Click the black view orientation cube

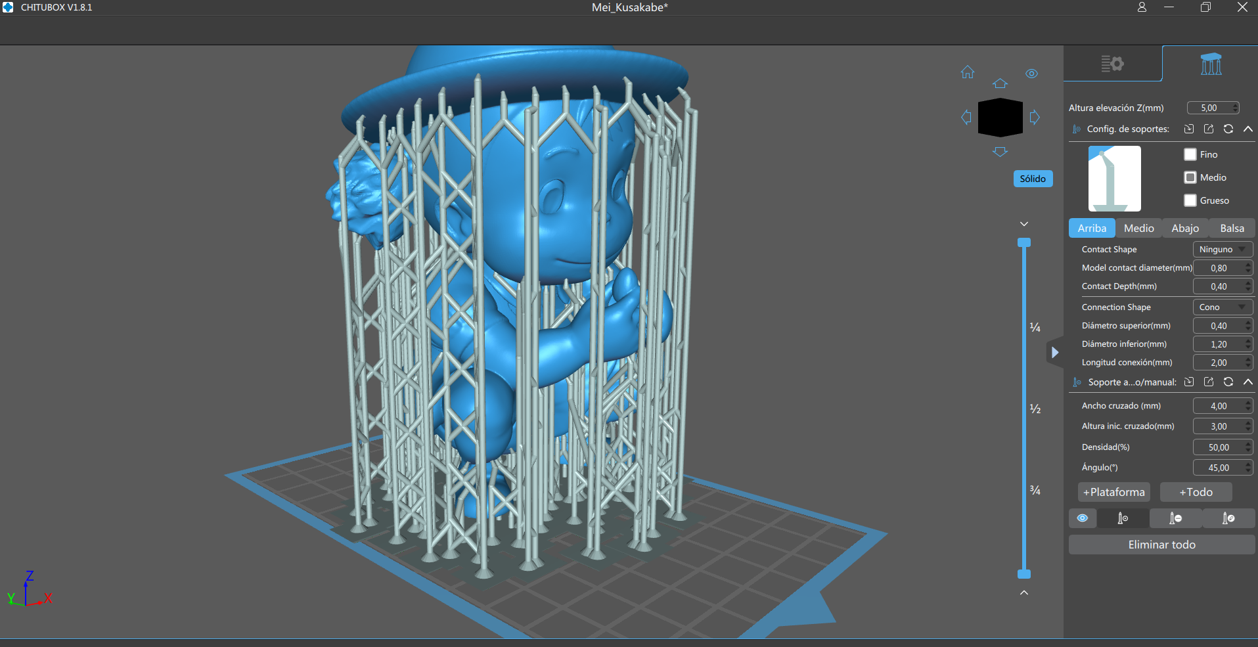[1000, 118]
